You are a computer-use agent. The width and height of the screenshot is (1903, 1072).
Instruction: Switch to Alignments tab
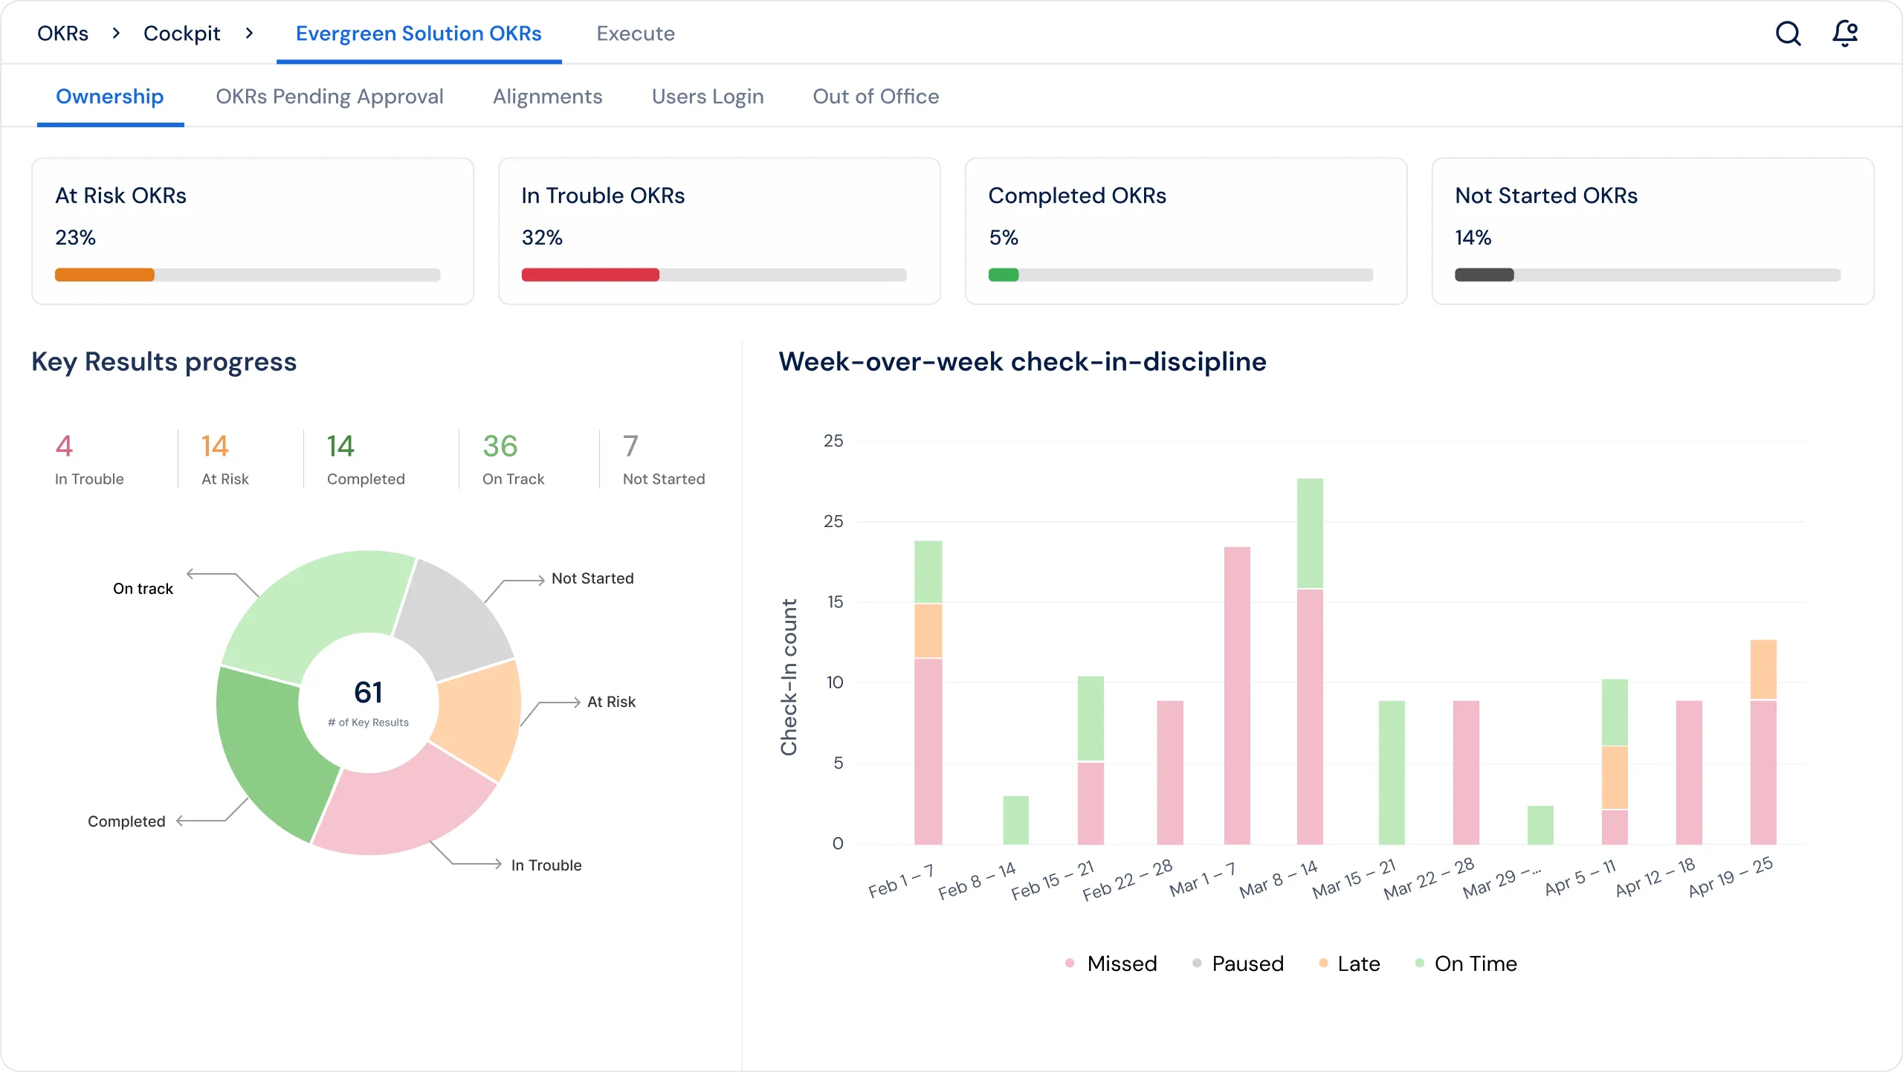tap(547, 97)
